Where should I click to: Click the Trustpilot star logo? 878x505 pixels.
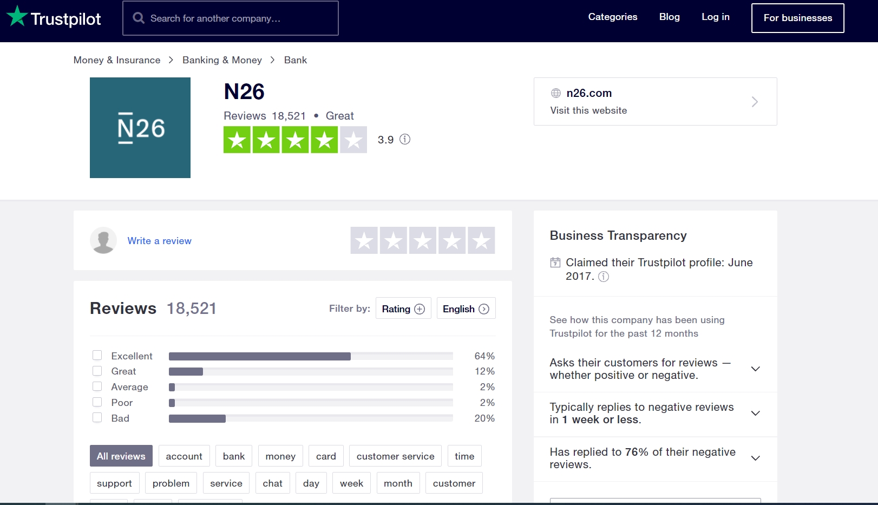point(17,16)
